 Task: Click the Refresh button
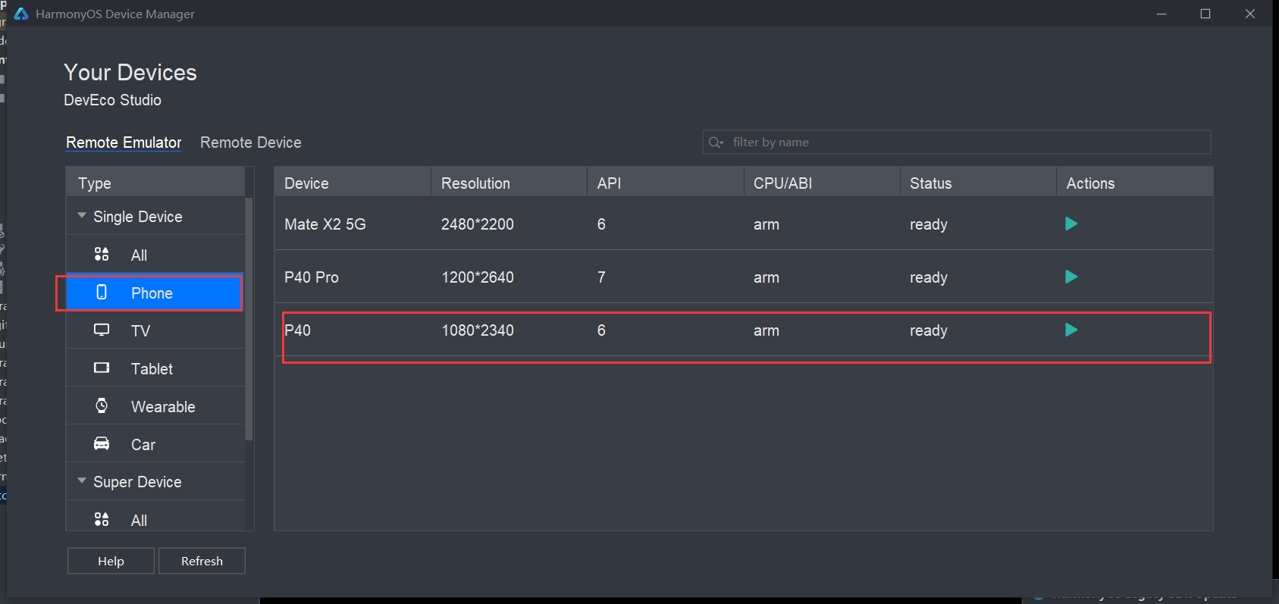pos(202,561)
